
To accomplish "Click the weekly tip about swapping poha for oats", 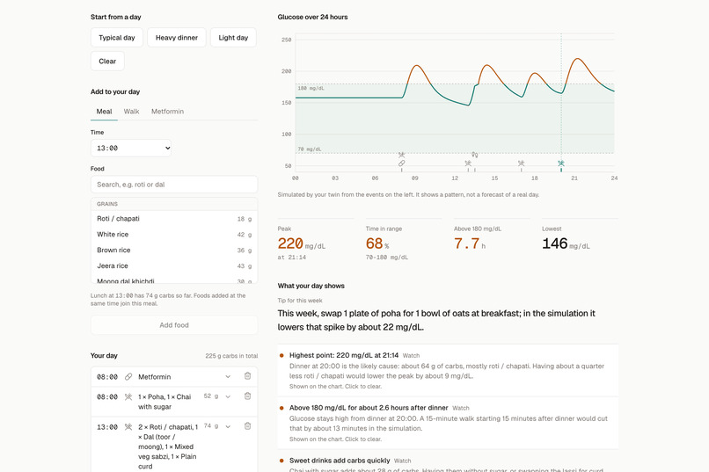I will click(x=436, y=320).
